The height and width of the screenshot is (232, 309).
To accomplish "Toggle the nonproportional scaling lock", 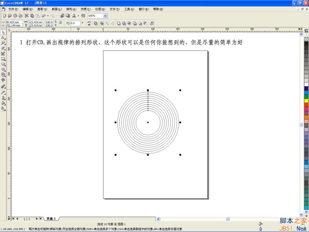I will (61, 22).
